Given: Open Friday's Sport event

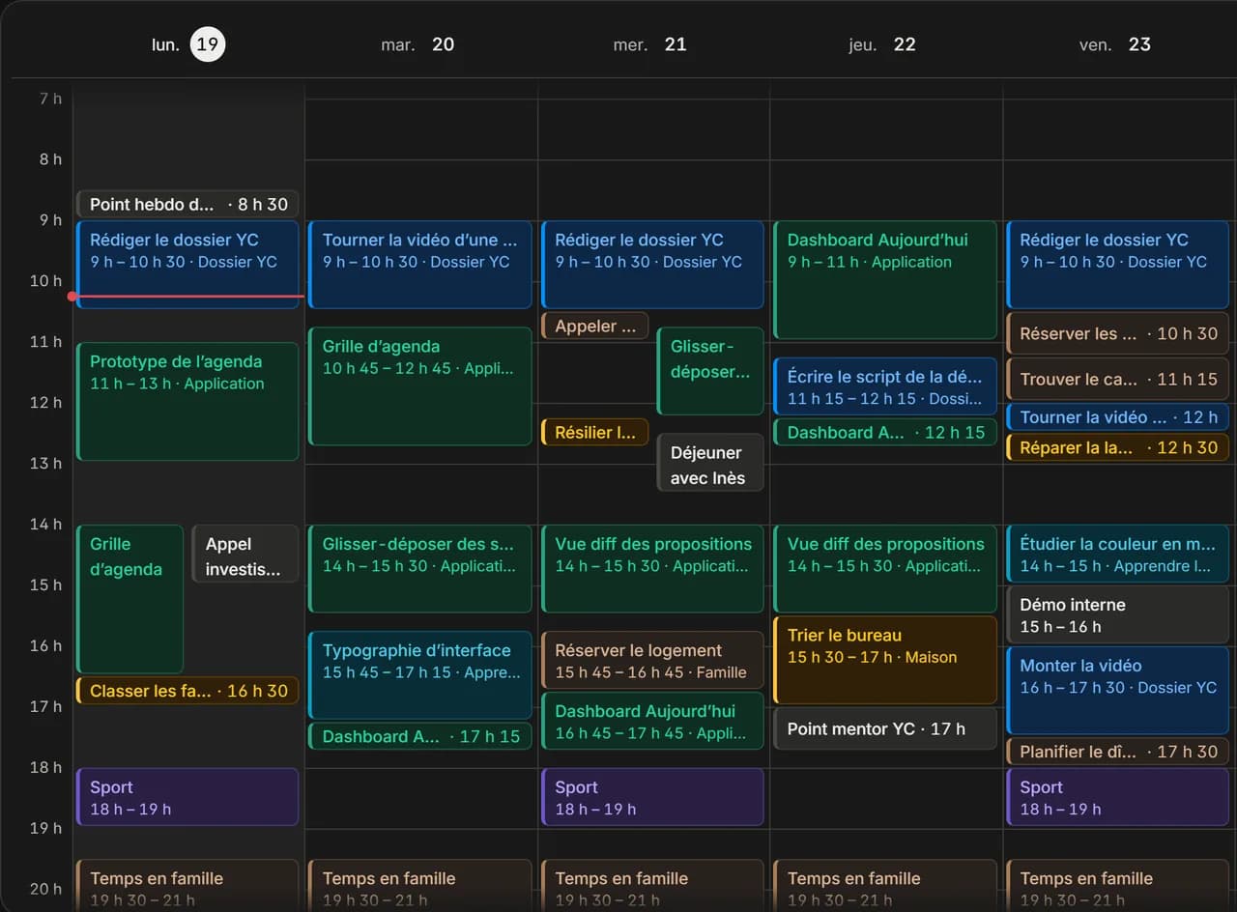Looking at the screenshot, I should coord(1117,797).
